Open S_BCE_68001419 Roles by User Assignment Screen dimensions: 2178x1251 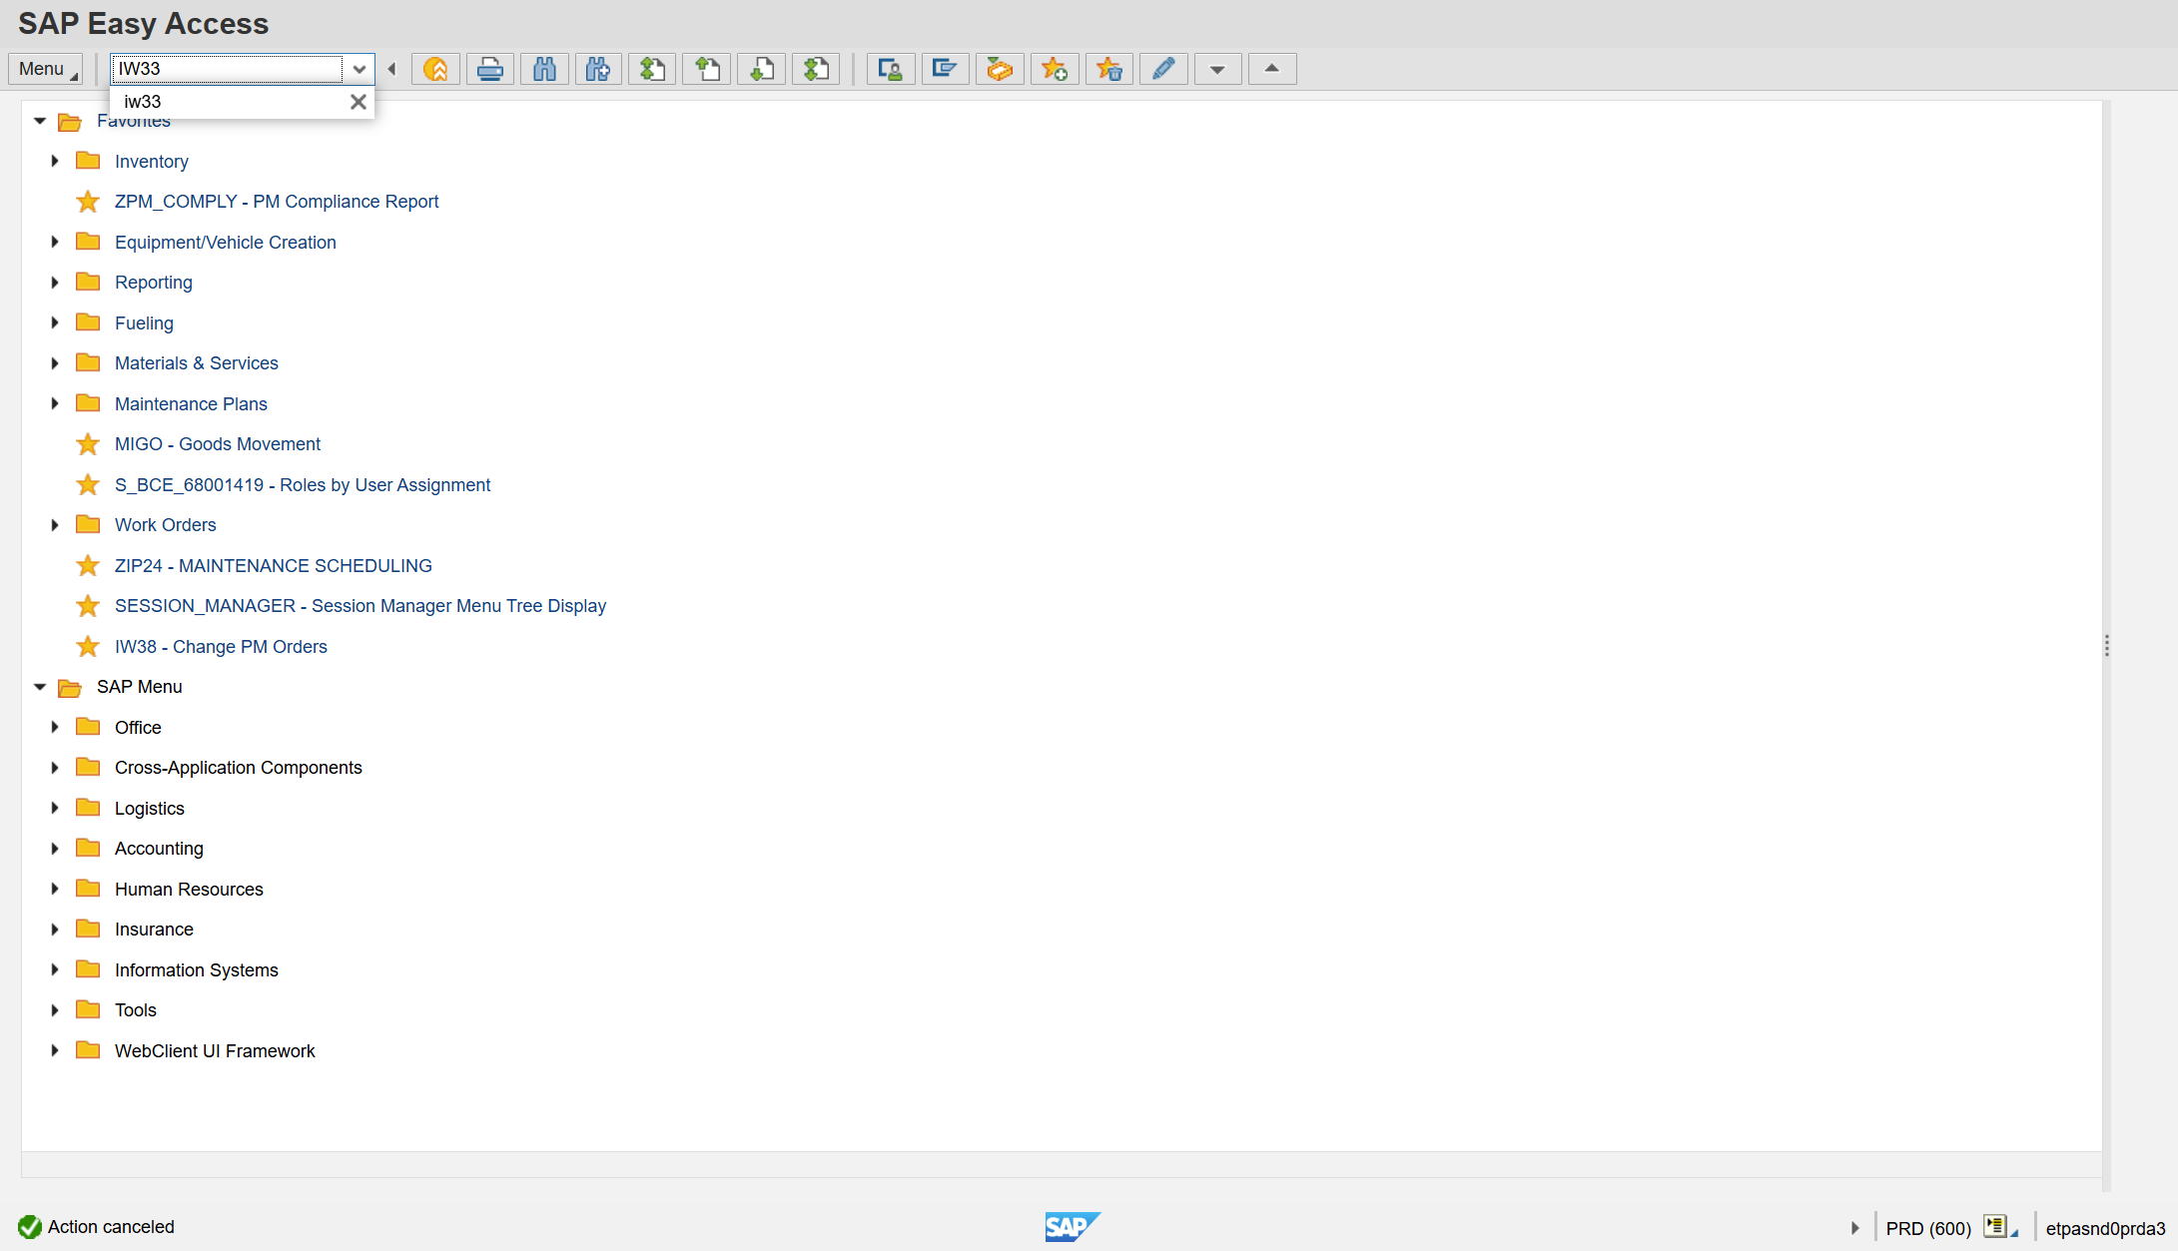pyautogui.click(x=303, y=485)
